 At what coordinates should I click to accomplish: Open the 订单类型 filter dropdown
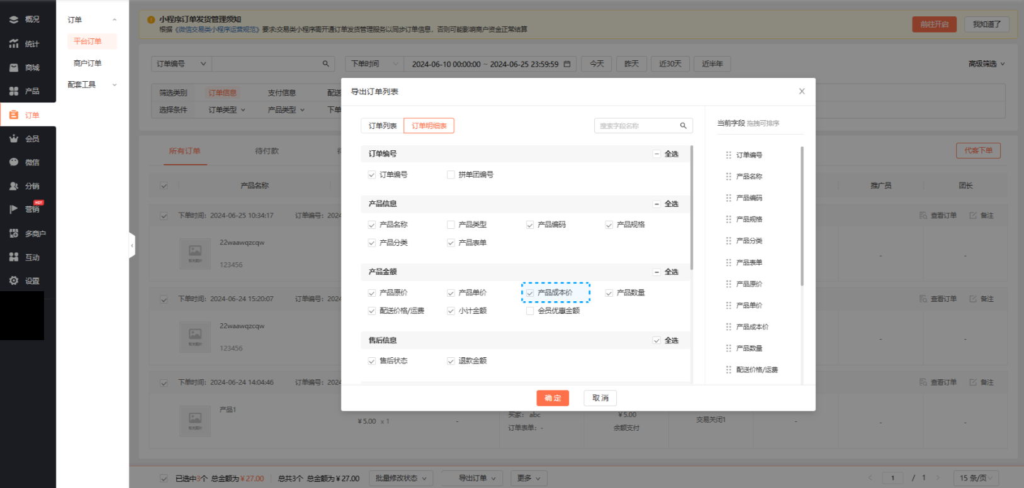(227, 109)
